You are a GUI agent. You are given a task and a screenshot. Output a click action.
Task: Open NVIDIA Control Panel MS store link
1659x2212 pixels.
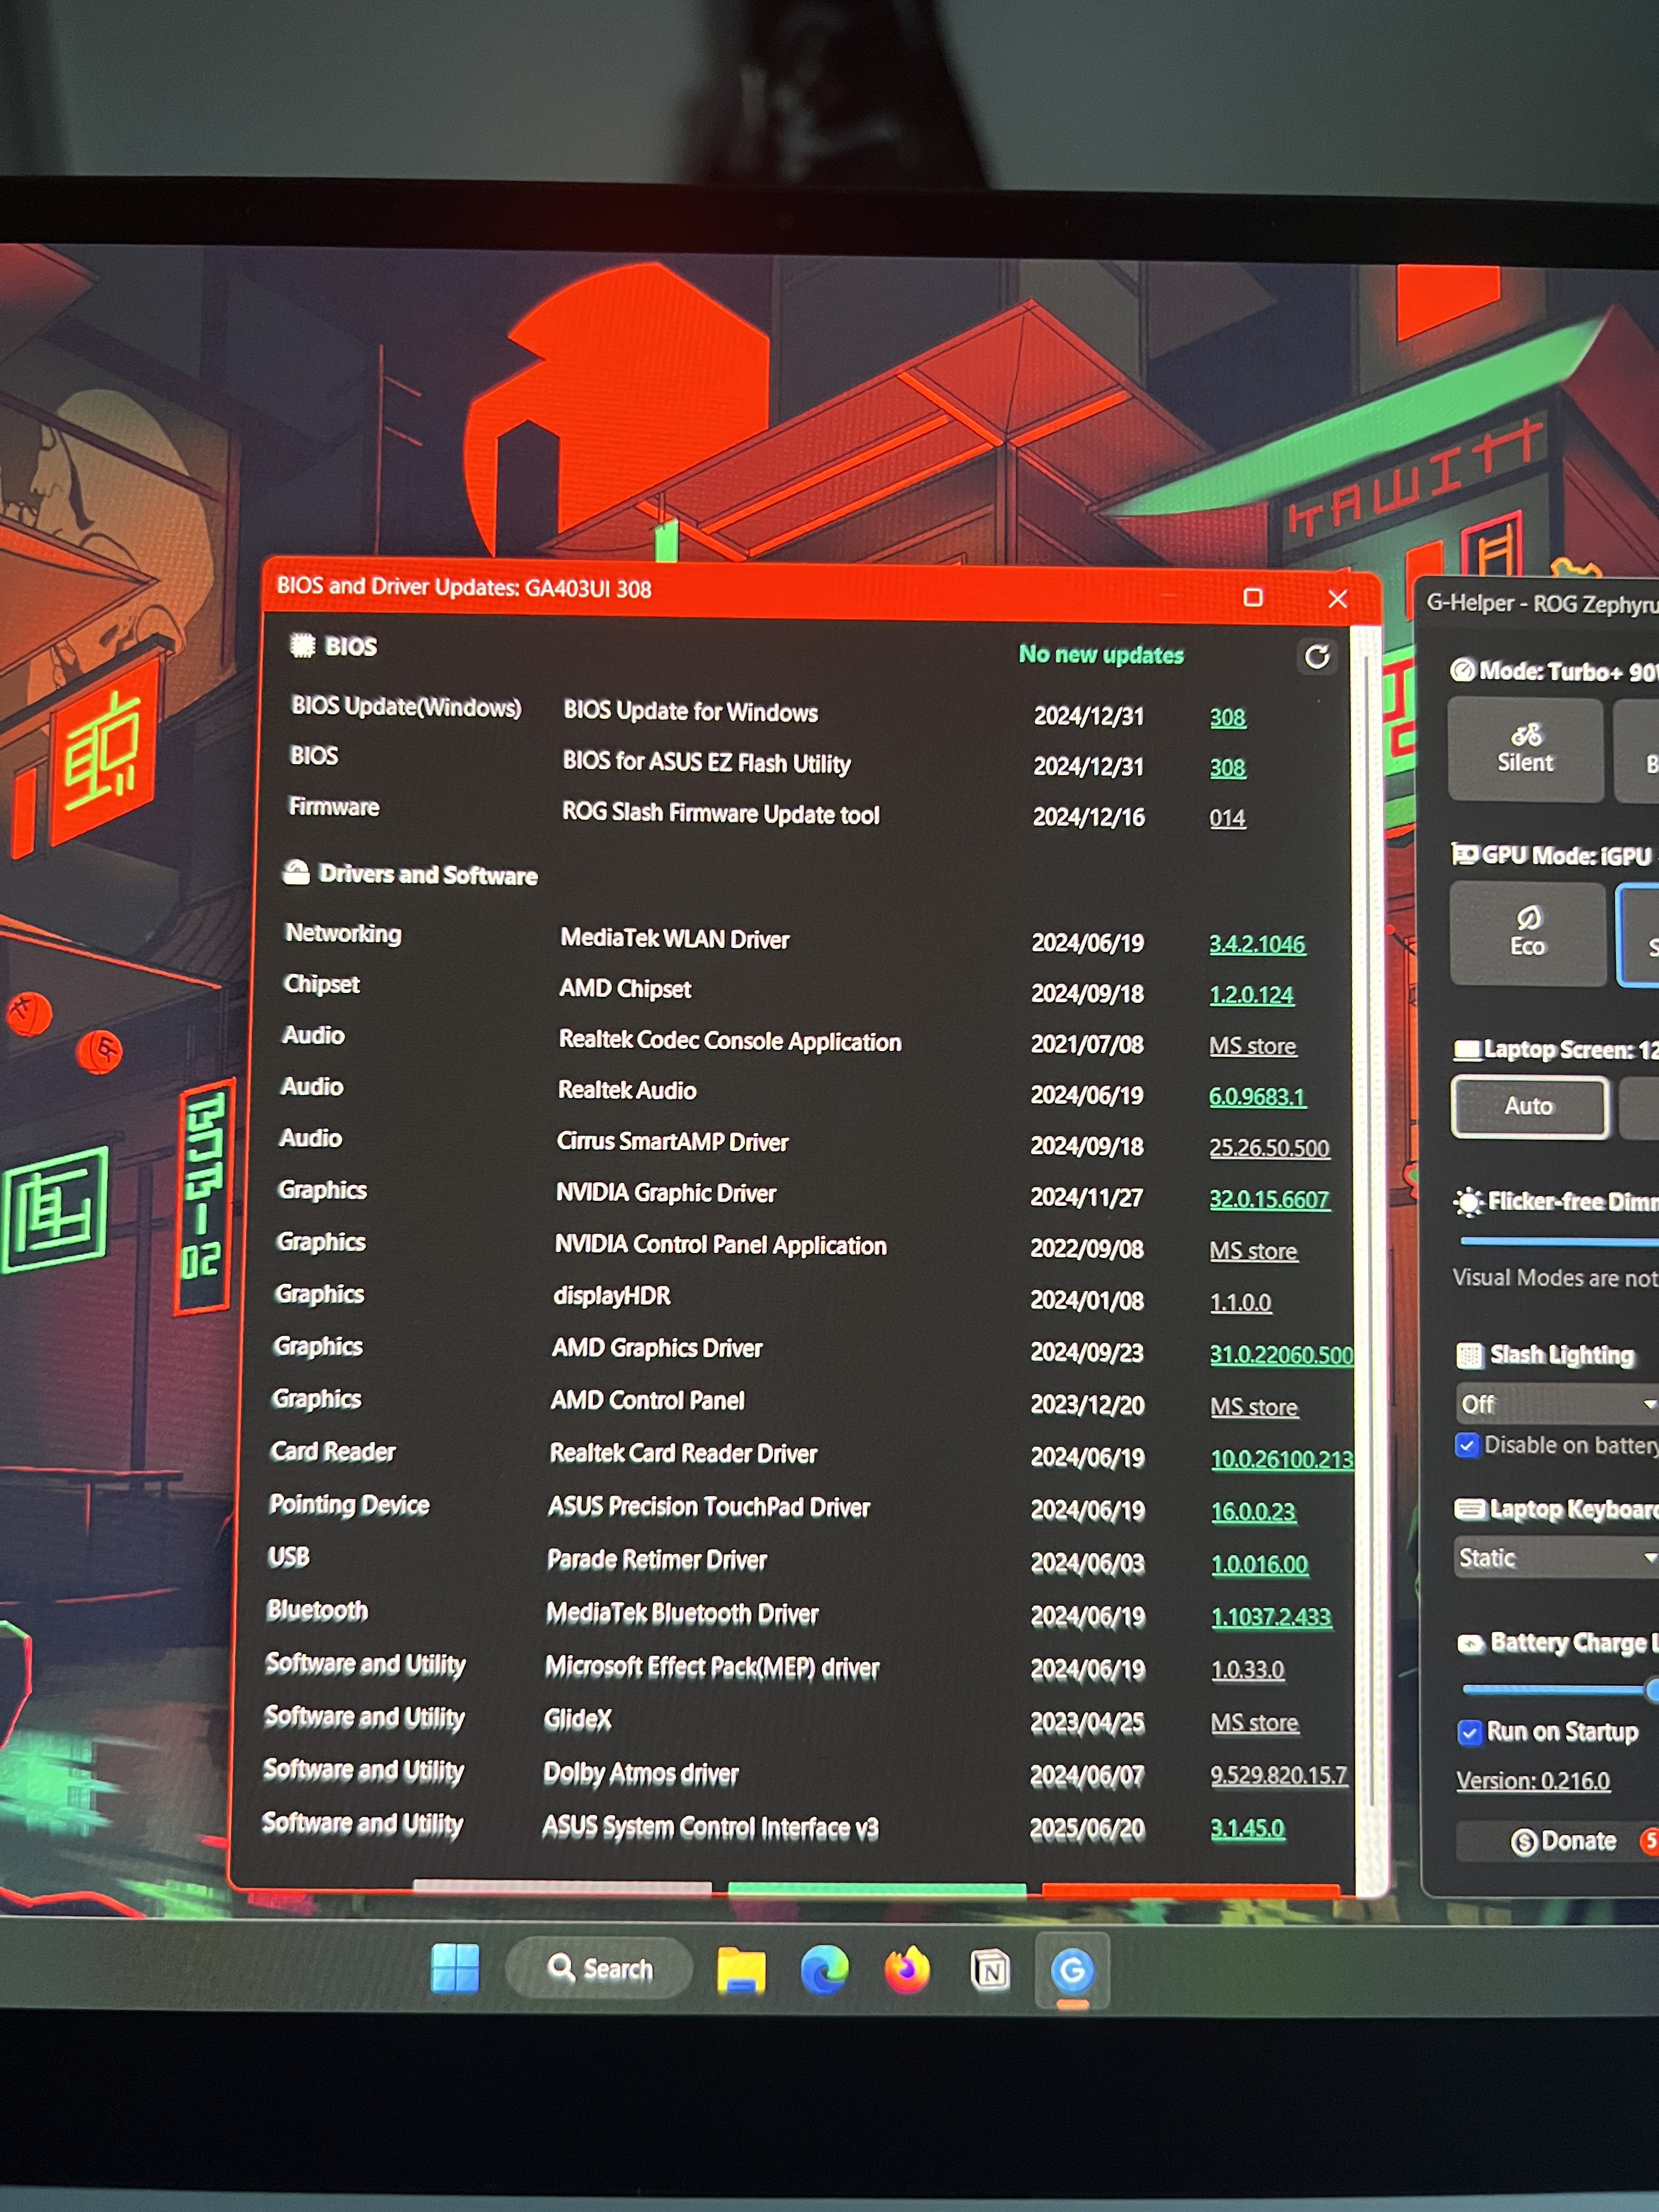(1253, 1251)
